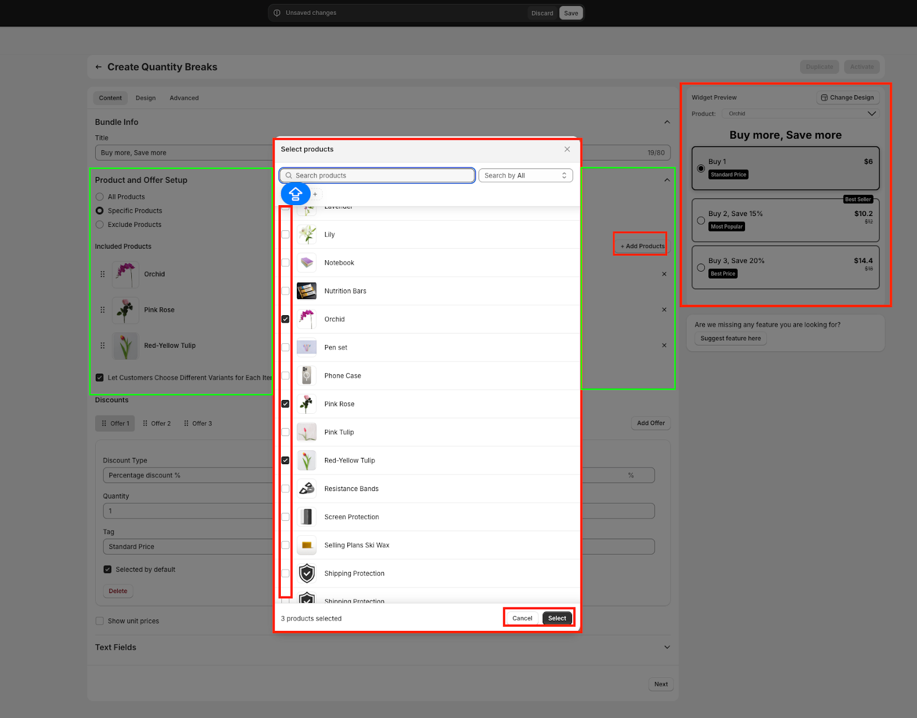Check the Lily product checkbox

tap(285, 234)
